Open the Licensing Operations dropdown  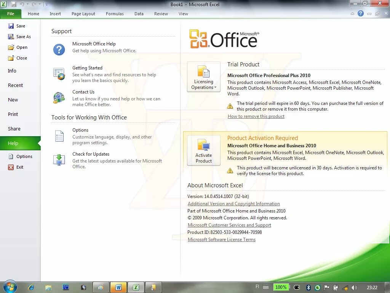204,77
